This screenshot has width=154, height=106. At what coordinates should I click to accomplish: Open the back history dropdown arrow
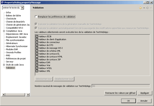pyautogui.click(x=144, y=8)
